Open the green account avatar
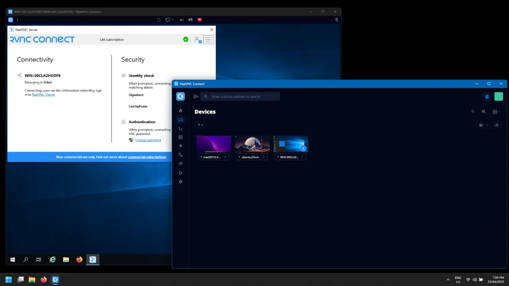509x286 pixels. pos(499,97)
